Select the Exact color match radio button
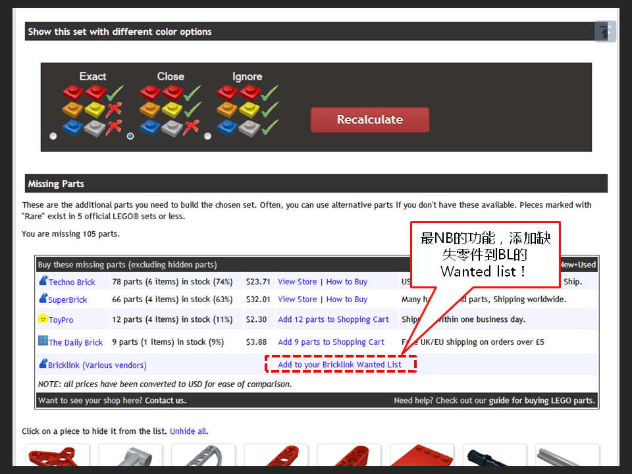The width and height of the screenshot is (632, 474). tap(53, 136)
